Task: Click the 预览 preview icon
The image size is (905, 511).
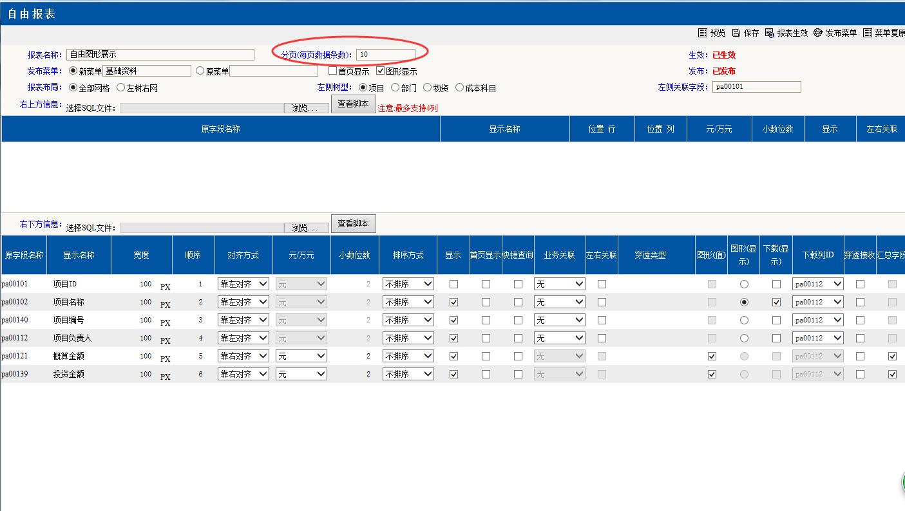Action: click(703, 33)
